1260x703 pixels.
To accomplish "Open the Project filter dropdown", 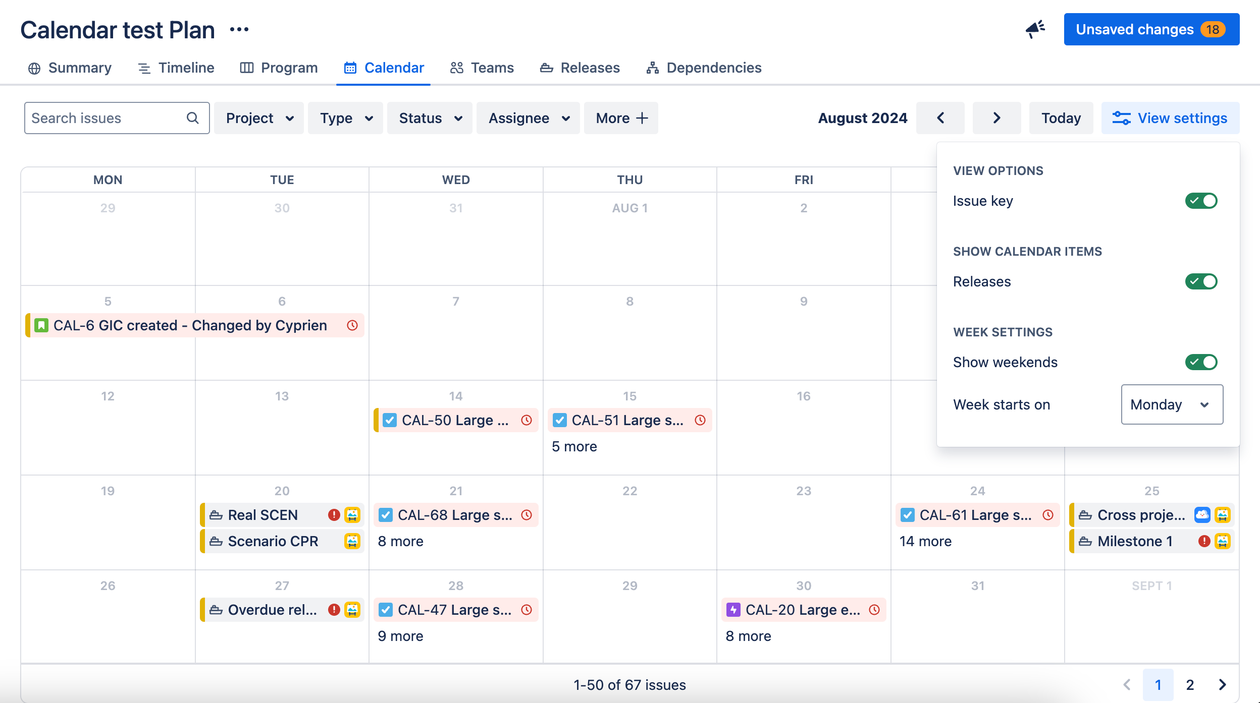I will coord(258,118).
